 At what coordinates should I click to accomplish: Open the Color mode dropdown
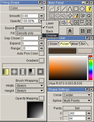pos(27,8)
